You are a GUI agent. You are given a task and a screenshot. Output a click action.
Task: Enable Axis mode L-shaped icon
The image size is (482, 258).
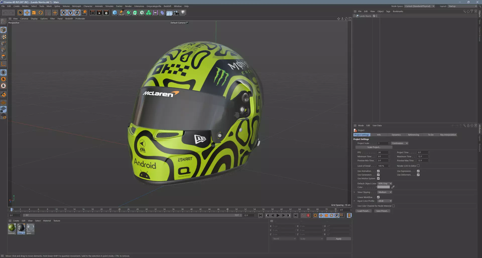[4, 64]
